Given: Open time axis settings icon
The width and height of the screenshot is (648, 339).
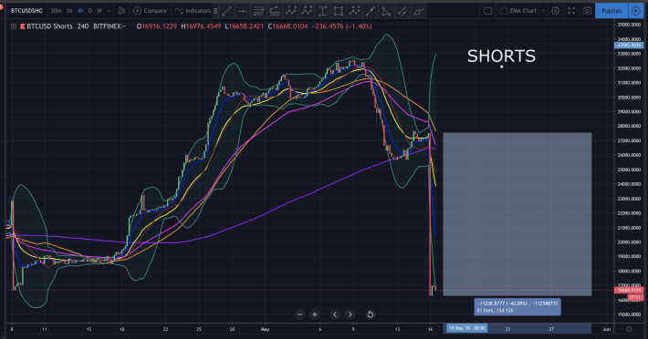Looking at the screenshot, I should (x=629, y=329).
